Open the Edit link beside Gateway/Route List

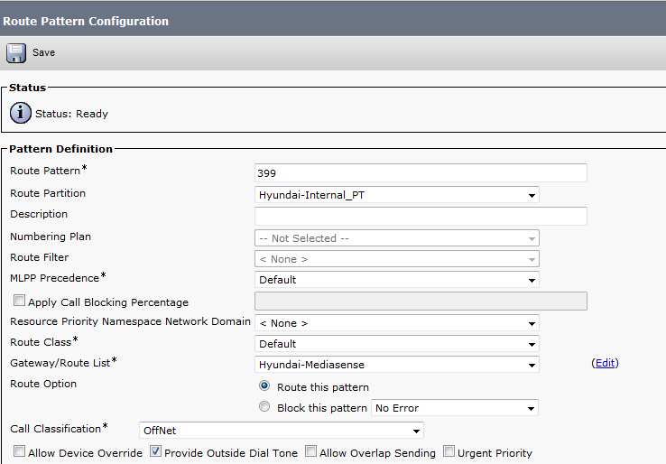coord(605,363)
